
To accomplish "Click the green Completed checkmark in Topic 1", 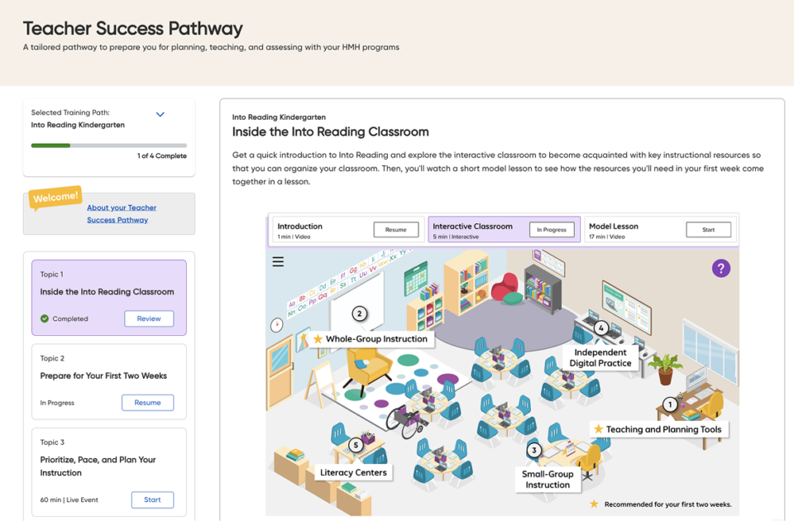I will point(45,318).
